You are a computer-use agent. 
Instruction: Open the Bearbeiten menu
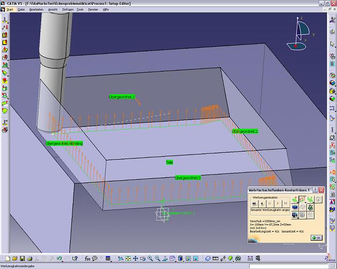point(36,10)
